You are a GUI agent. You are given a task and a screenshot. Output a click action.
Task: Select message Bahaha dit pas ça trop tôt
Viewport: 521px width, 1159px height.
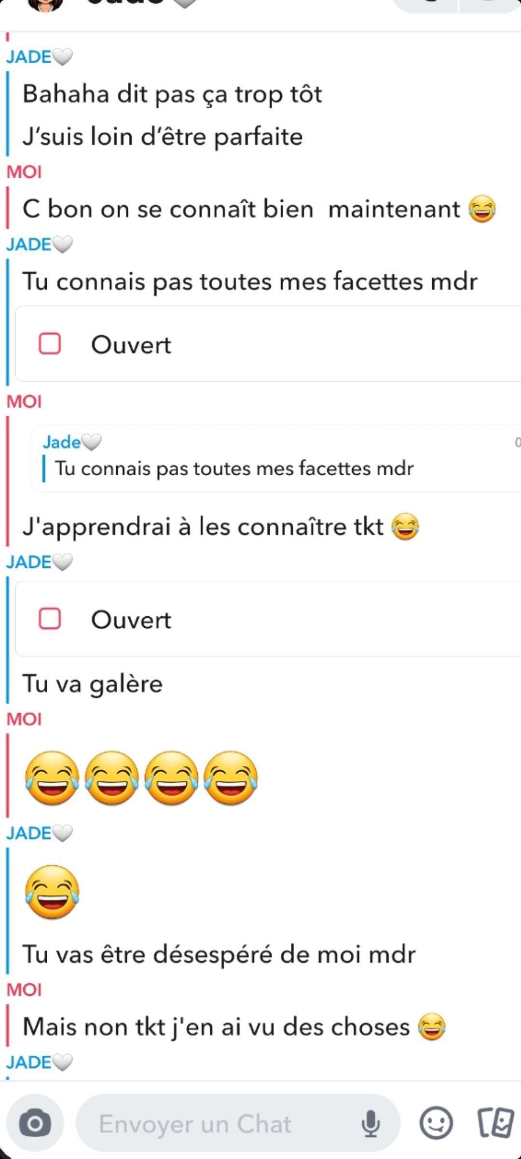coord(172,94)
